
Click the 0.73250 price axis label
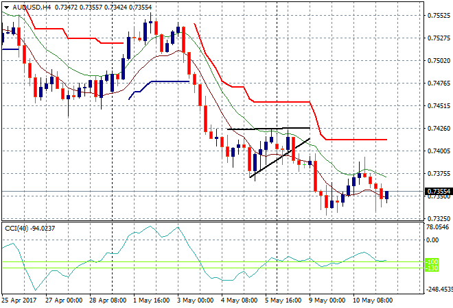pyautogui.click(x=439, y=219)
